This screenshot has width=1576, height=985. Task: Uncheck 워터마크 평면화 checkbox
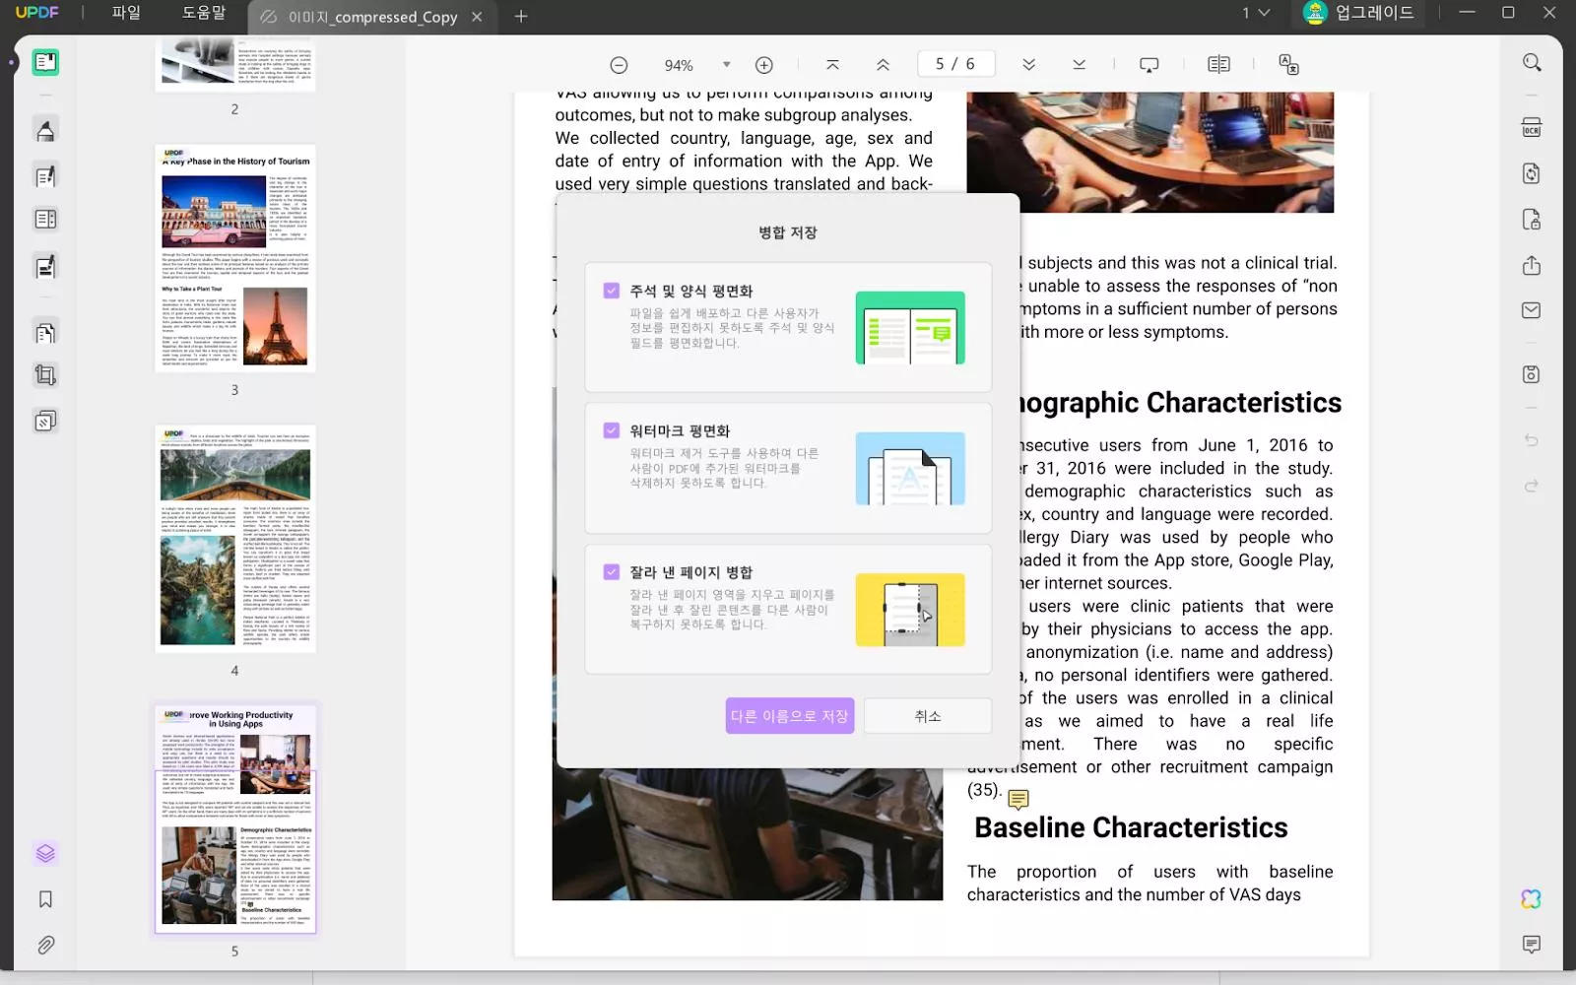(612, 430)
